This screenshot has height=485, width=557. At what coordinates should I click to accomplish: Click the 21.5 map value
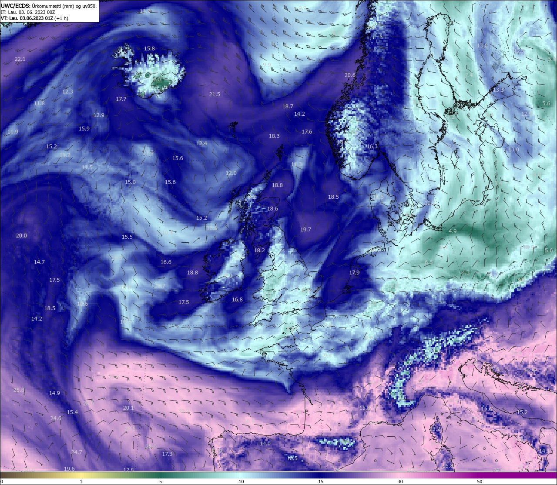tap(215, 94)
